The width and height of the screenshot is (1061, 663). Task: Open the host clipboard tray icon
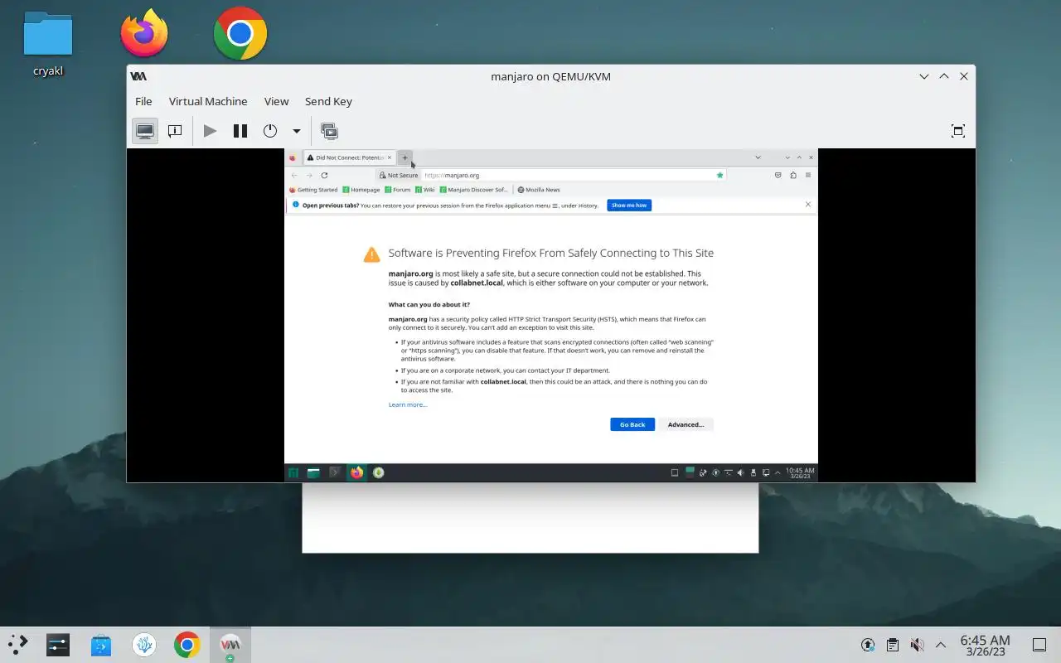[893, 645]
